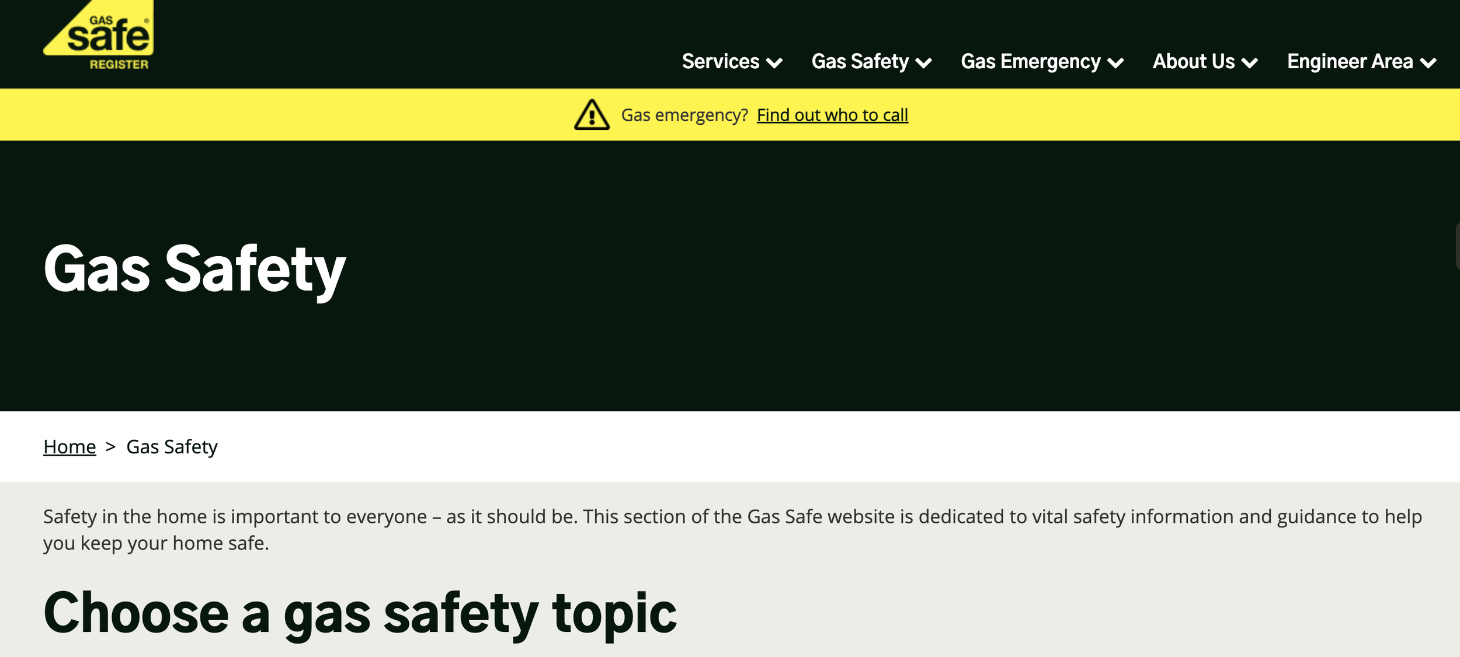Image resolution: width=1460 pixels, height=657 pixels.
Task: Click the Gas Safe Register logo
Action: [x=99, y=34]
